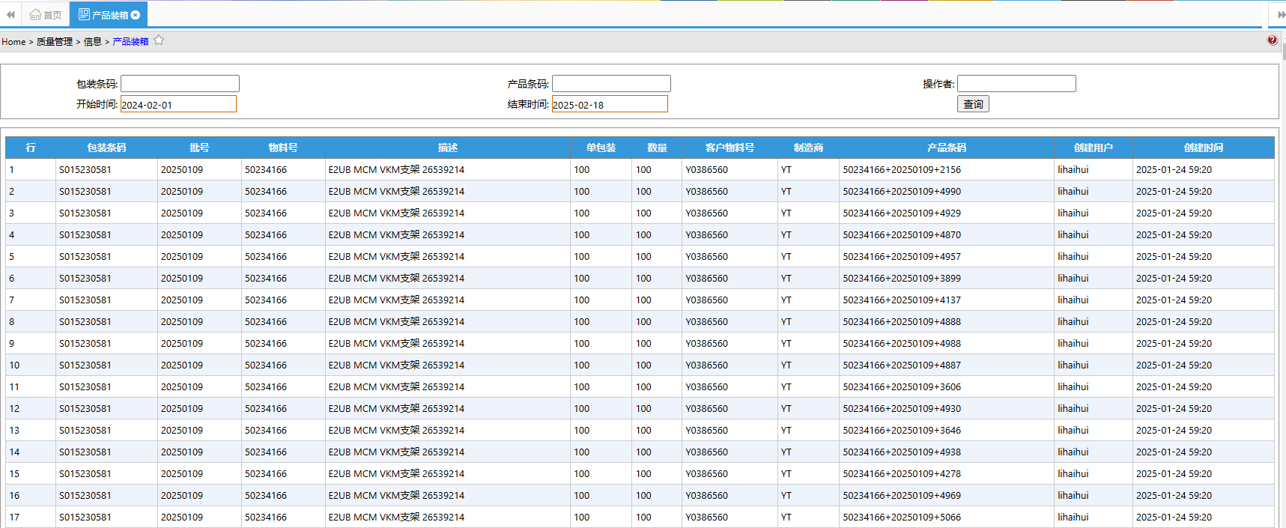The image size is (1286, 528).
Task: Click the 数量 column header
Action: (657, 148)
